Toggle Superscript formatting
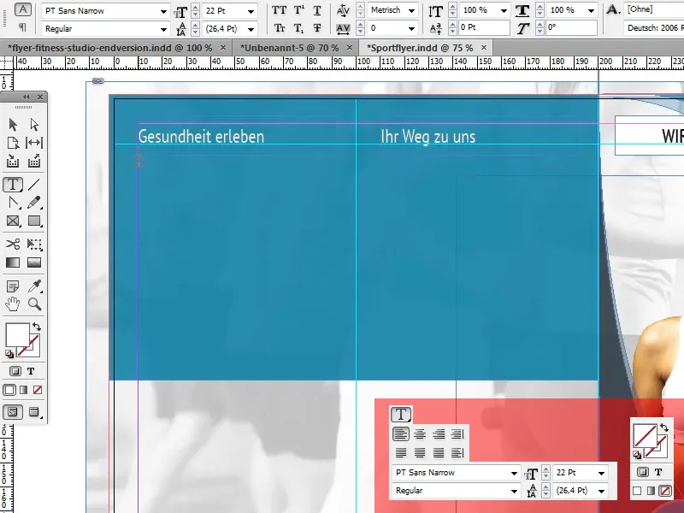Screen dimensions: 684x513 click(298, 10)
